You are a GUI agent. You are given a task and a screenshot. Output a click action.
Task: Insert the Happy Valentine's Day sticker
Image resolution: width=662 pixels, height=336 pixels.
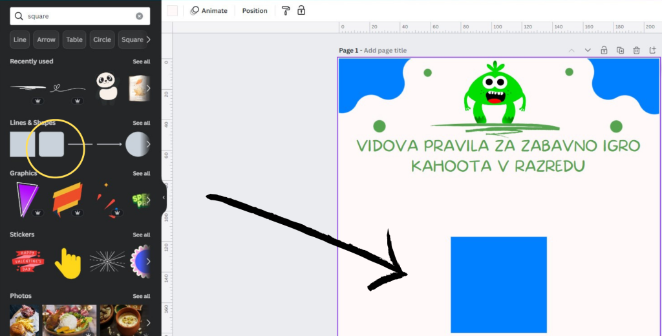(28, 260)
